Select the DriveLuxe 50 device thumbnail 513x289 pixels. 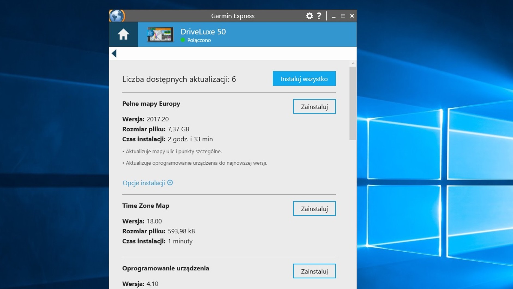pyautogui.click(x=160, y=35)
